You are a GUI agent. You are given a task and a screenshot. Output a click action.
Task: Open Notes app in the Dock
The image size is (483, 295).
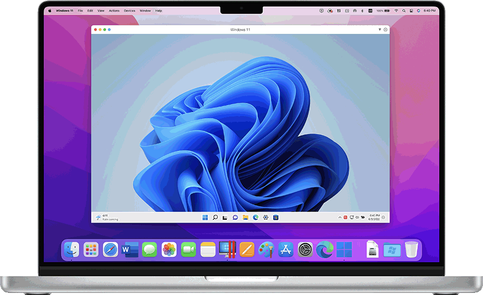(208, 249)
